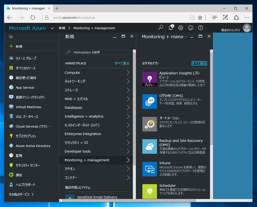
Task: Click the browser refresh button
Action: (33, 18)
